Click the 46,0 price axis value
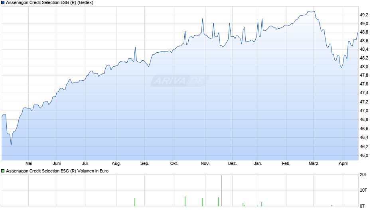 364,155
